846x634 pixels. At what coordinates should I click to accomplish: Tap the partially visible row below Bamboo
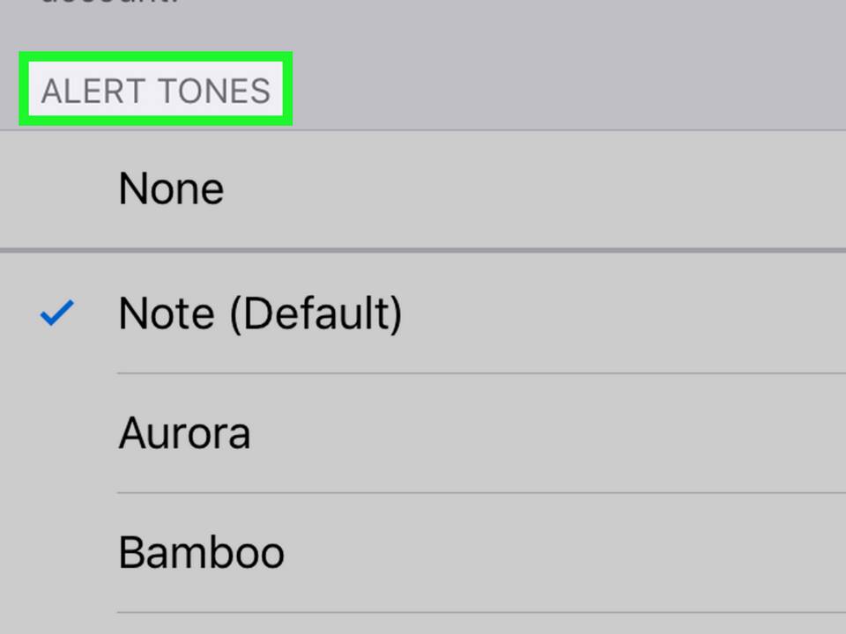click(x=423, y=624)
